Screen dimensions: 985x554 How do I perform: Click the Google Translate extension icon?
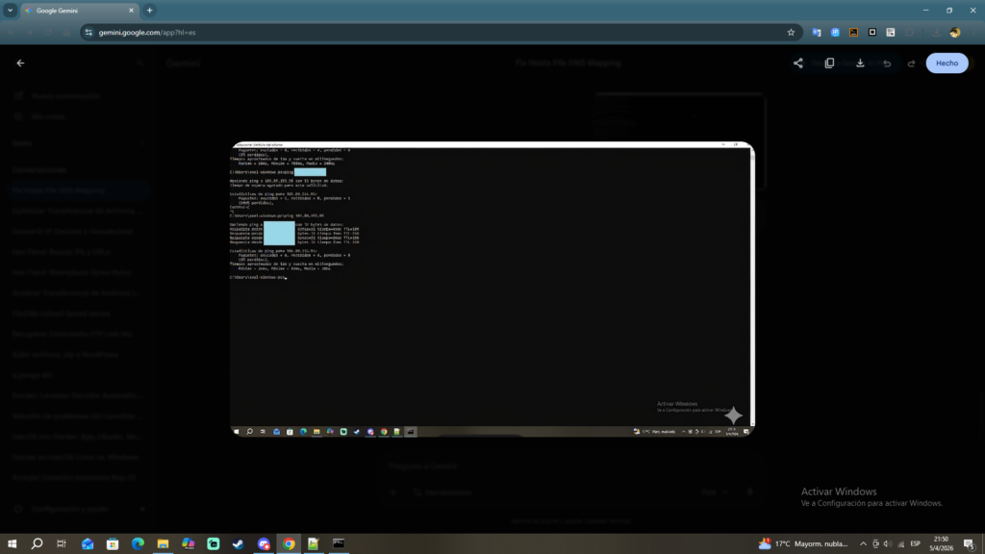point(817,32)
